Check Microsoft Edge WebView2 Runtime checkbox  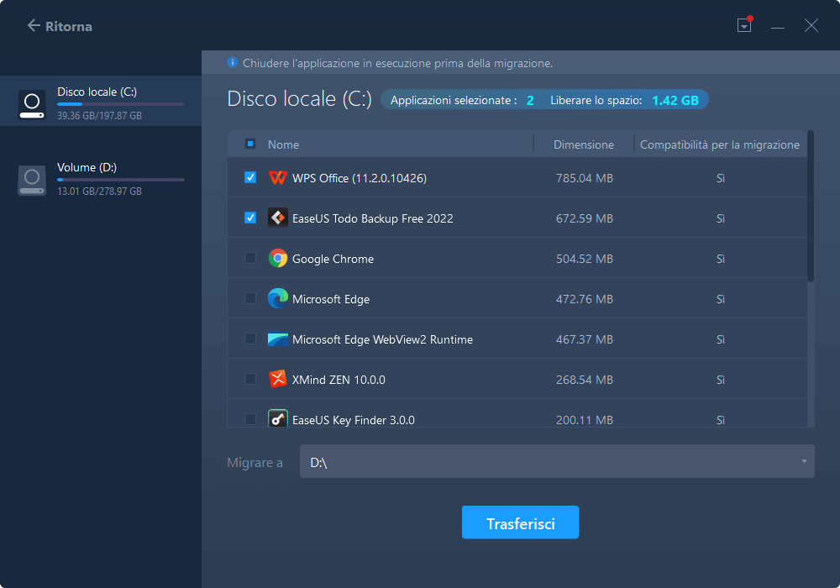(x=250, y=339)
